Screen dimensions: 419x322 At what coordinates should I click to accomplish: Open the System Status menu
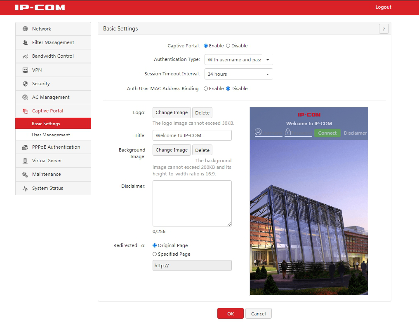pyautogui.click(x=53, y=188)
